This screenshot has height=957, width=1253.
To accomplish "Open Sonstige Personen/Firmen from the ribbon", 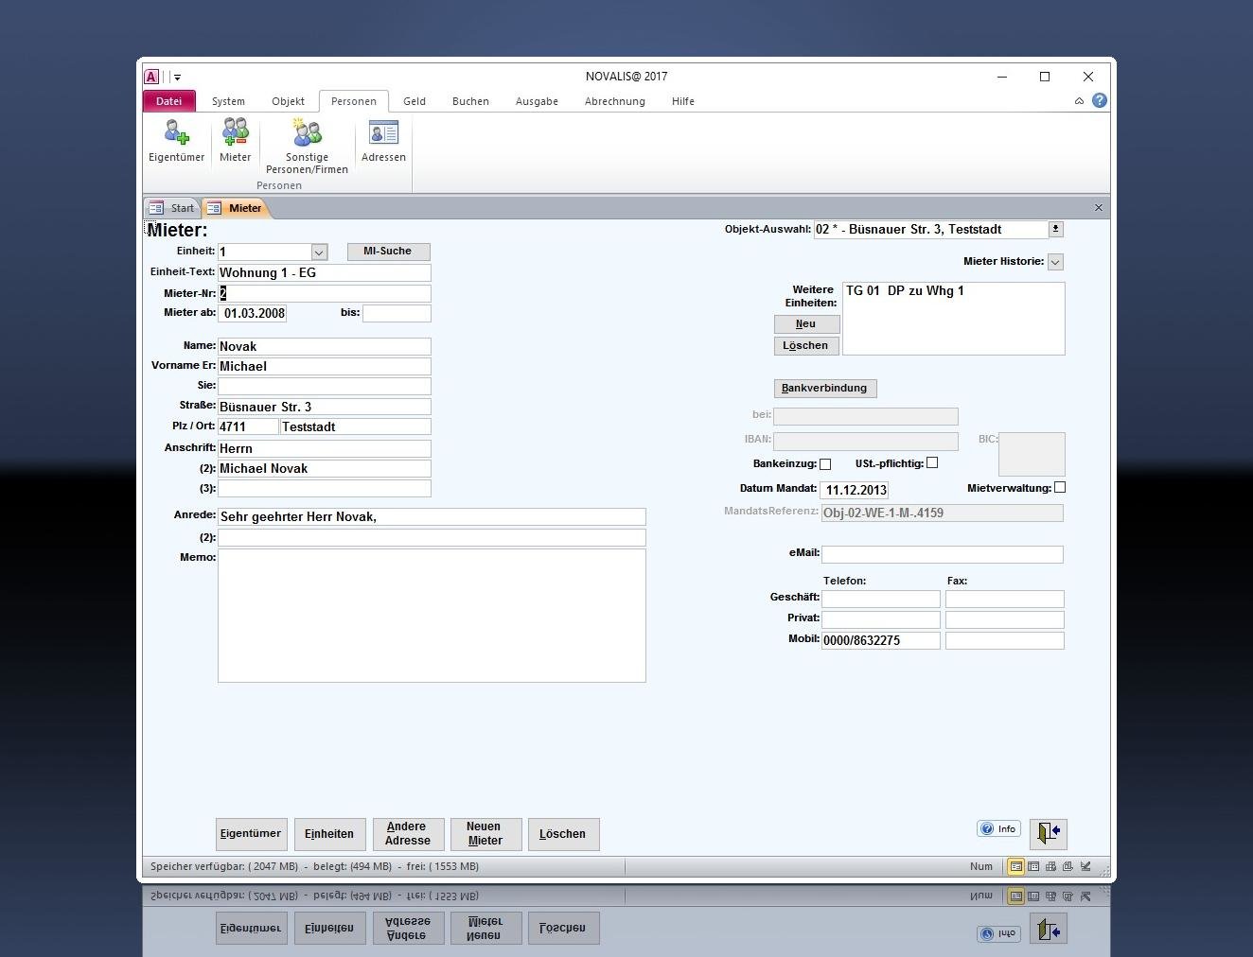I will click(x=307, y=146).
